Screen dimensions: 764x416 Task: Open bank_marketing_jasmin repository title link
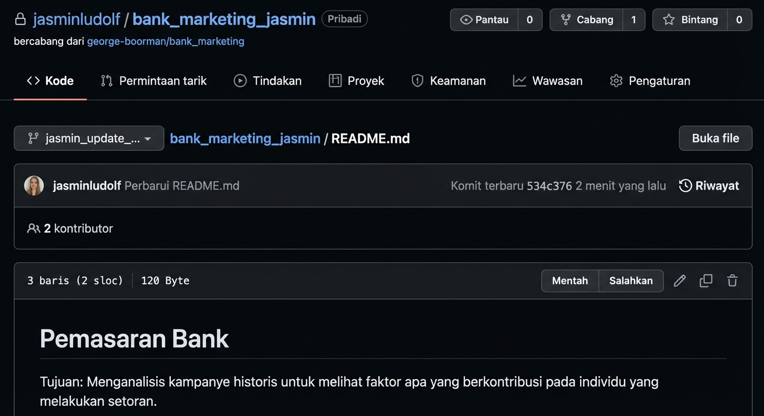(224, 19)
